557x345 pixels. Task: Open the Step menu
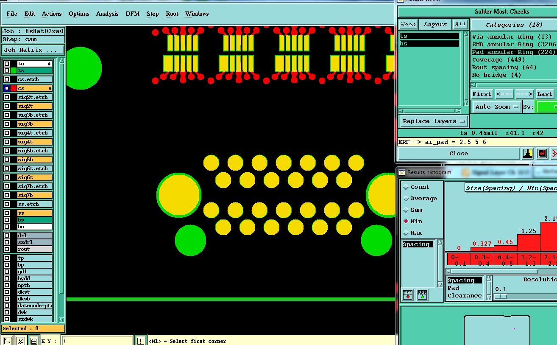tap(153, 14)
